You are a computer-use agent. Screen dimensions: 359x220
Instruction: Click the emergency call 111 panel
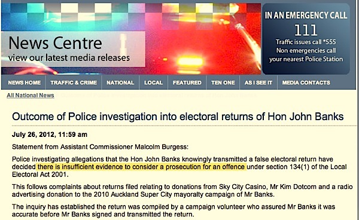tap(306, 39)
